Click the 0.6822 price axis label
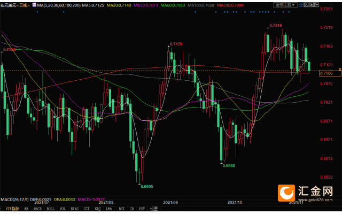The height and width of the screenshot is (214, 342). 327,177
